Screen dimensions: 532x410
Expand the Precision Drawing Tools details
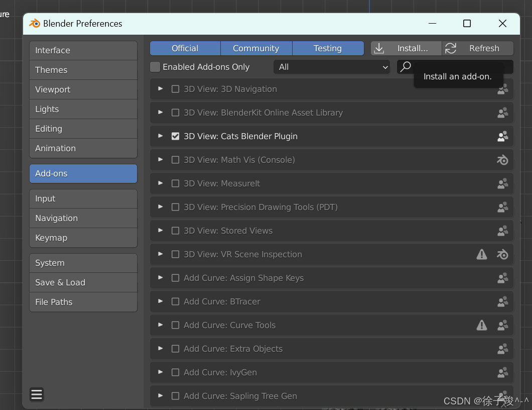coord(161,207)
